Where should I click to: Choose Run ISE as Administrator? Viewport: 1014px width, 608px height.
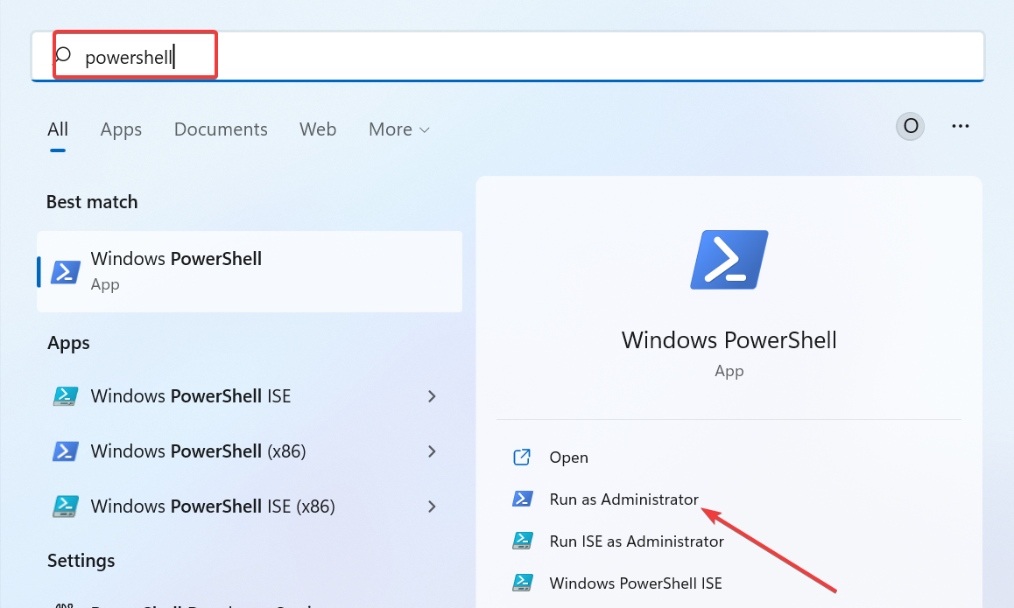coord(637,542)
